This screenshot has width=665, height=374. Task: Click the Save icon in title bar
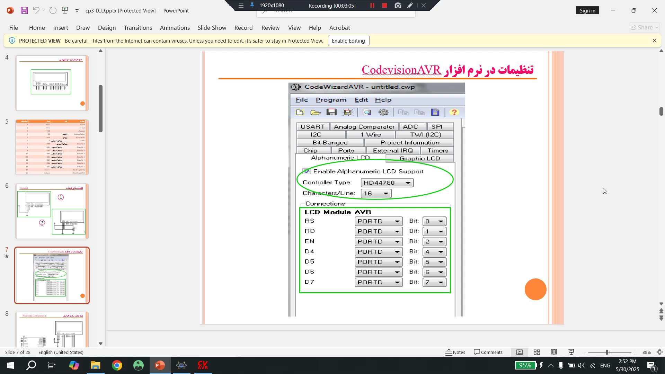(24, 10)
